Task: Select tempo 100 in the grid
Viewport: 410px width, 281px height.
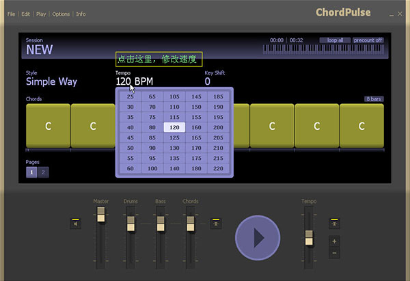Action: (x=152, y=168)
